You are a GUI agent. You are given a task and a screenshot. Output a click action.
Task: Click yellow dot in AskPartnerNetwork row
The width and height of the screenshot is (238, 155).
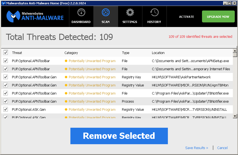point(66,77)
